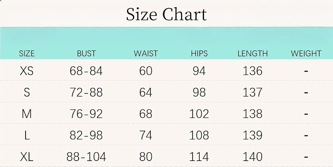This screenshot has height=167, width=333.
Task: Select the XS size row label
Action: [27, 71]
